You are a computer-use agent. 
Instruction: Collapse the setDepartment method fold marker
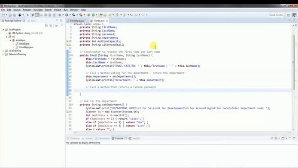pyautogui.click(x=73, y=105)
